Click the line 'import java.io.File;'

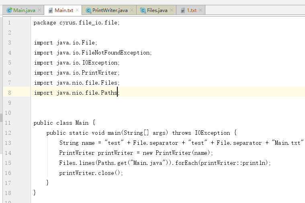pos(66,43)
